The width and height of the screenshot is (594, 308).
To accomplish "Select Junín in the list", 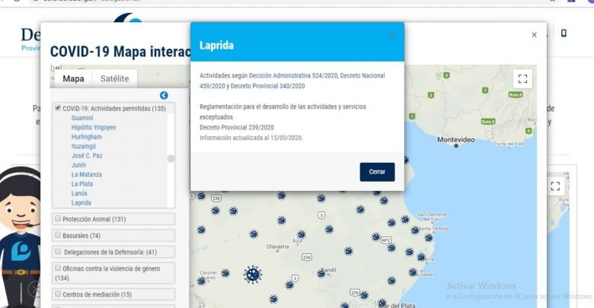I will (x=78, y=165).
